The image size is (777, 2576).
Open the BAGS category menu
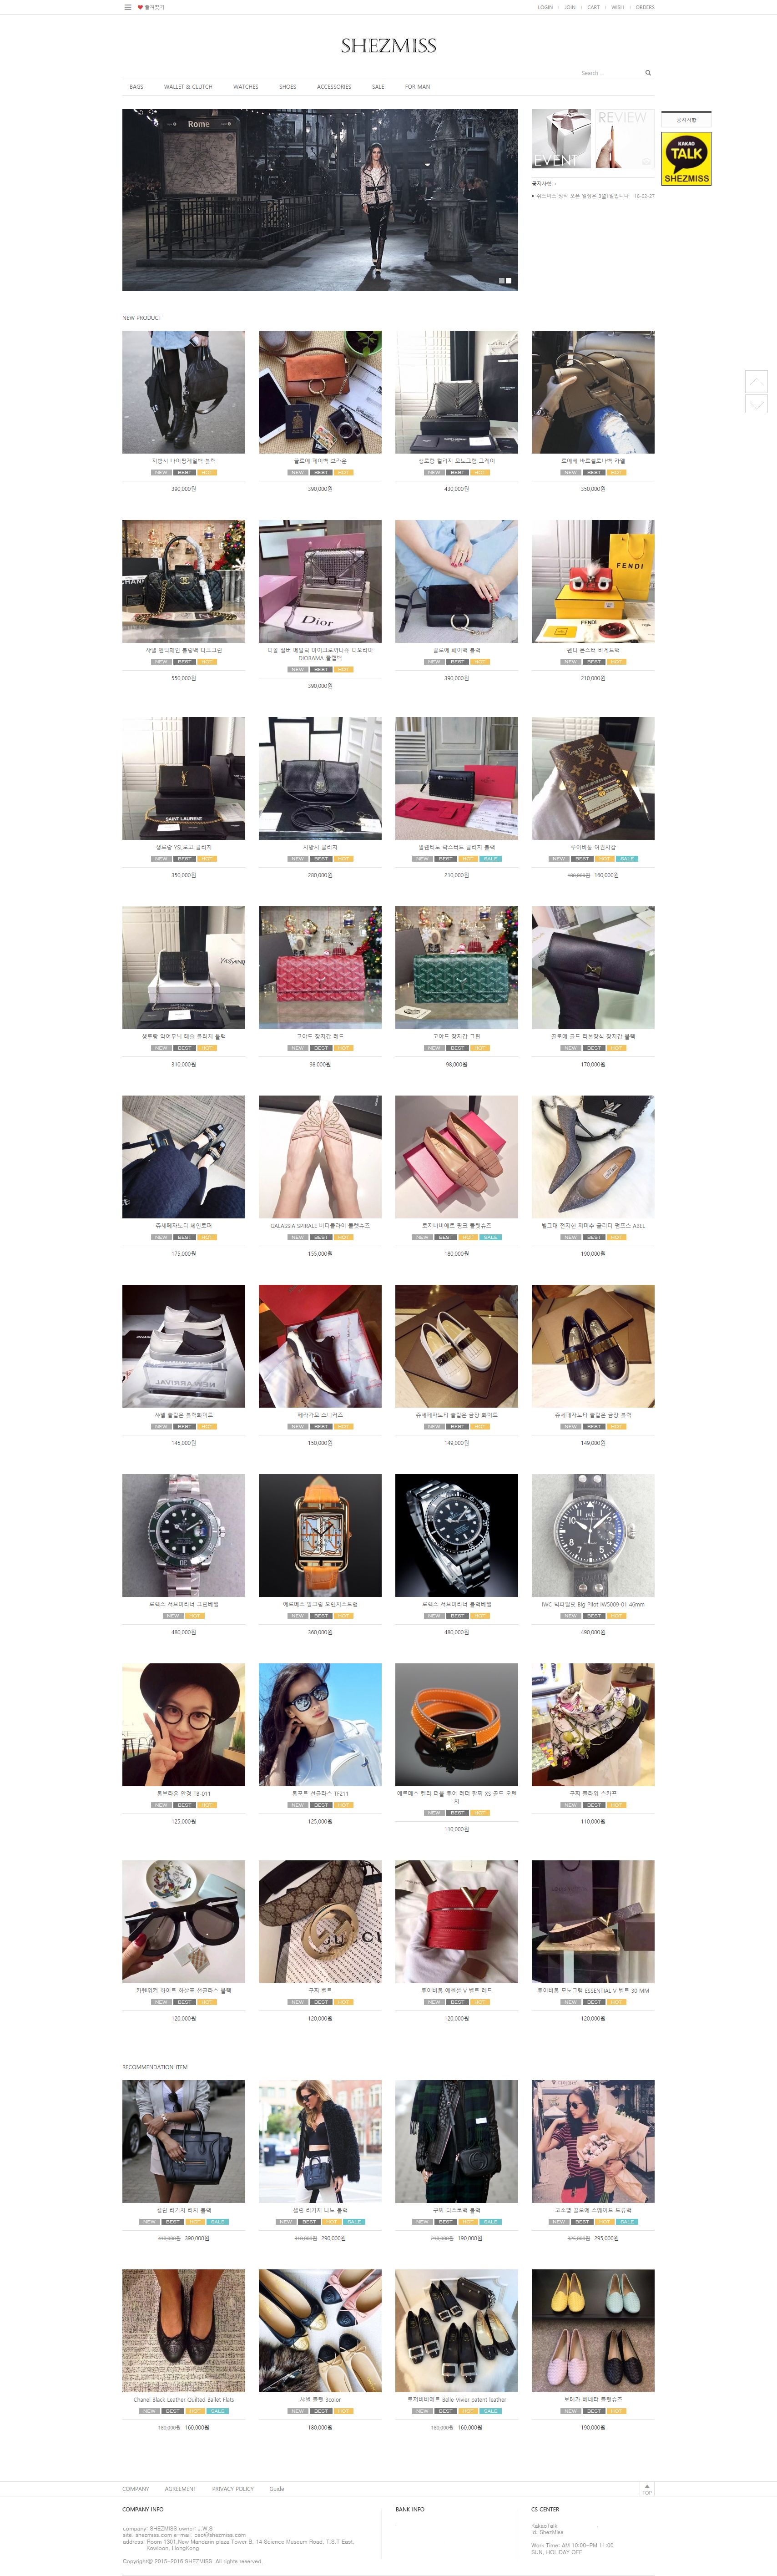click(136, 87)
